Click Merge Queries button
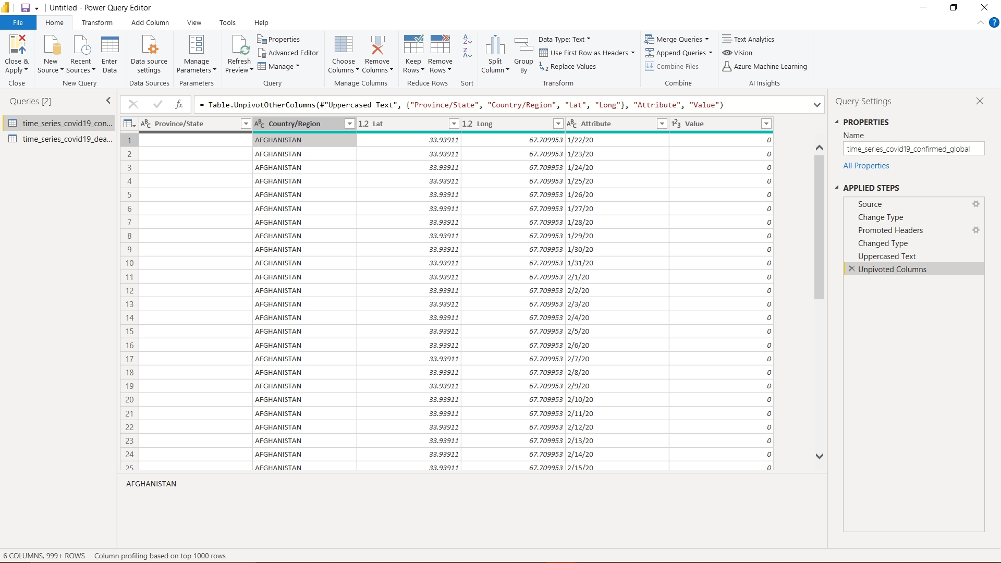 pos(677,39)
